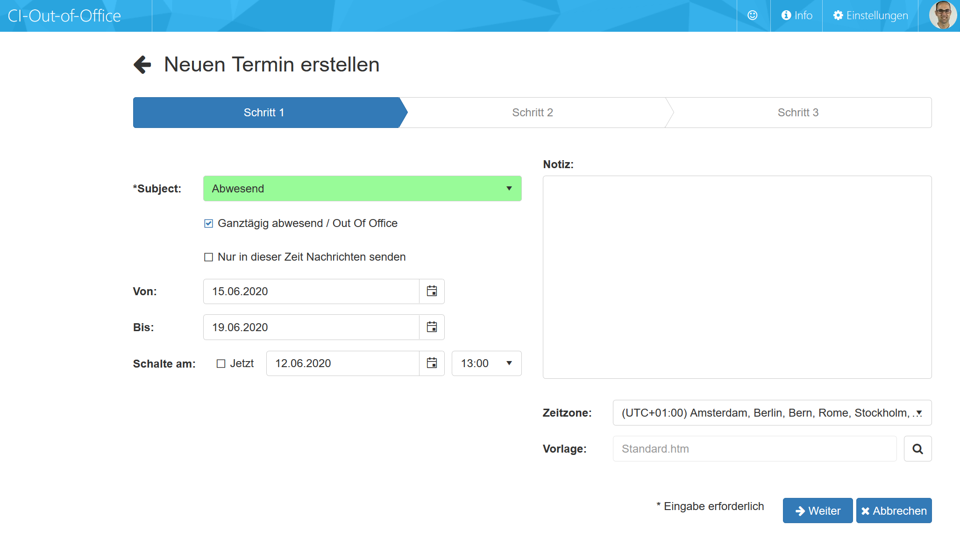
Task: Enable Nur in dieser Zeit Nachrichten senden
Action: 208,257
